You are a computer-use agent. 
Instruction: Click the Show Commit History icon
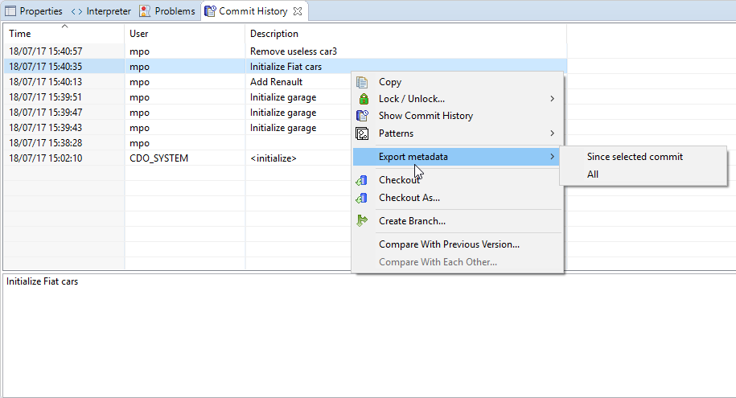point(362,116)
